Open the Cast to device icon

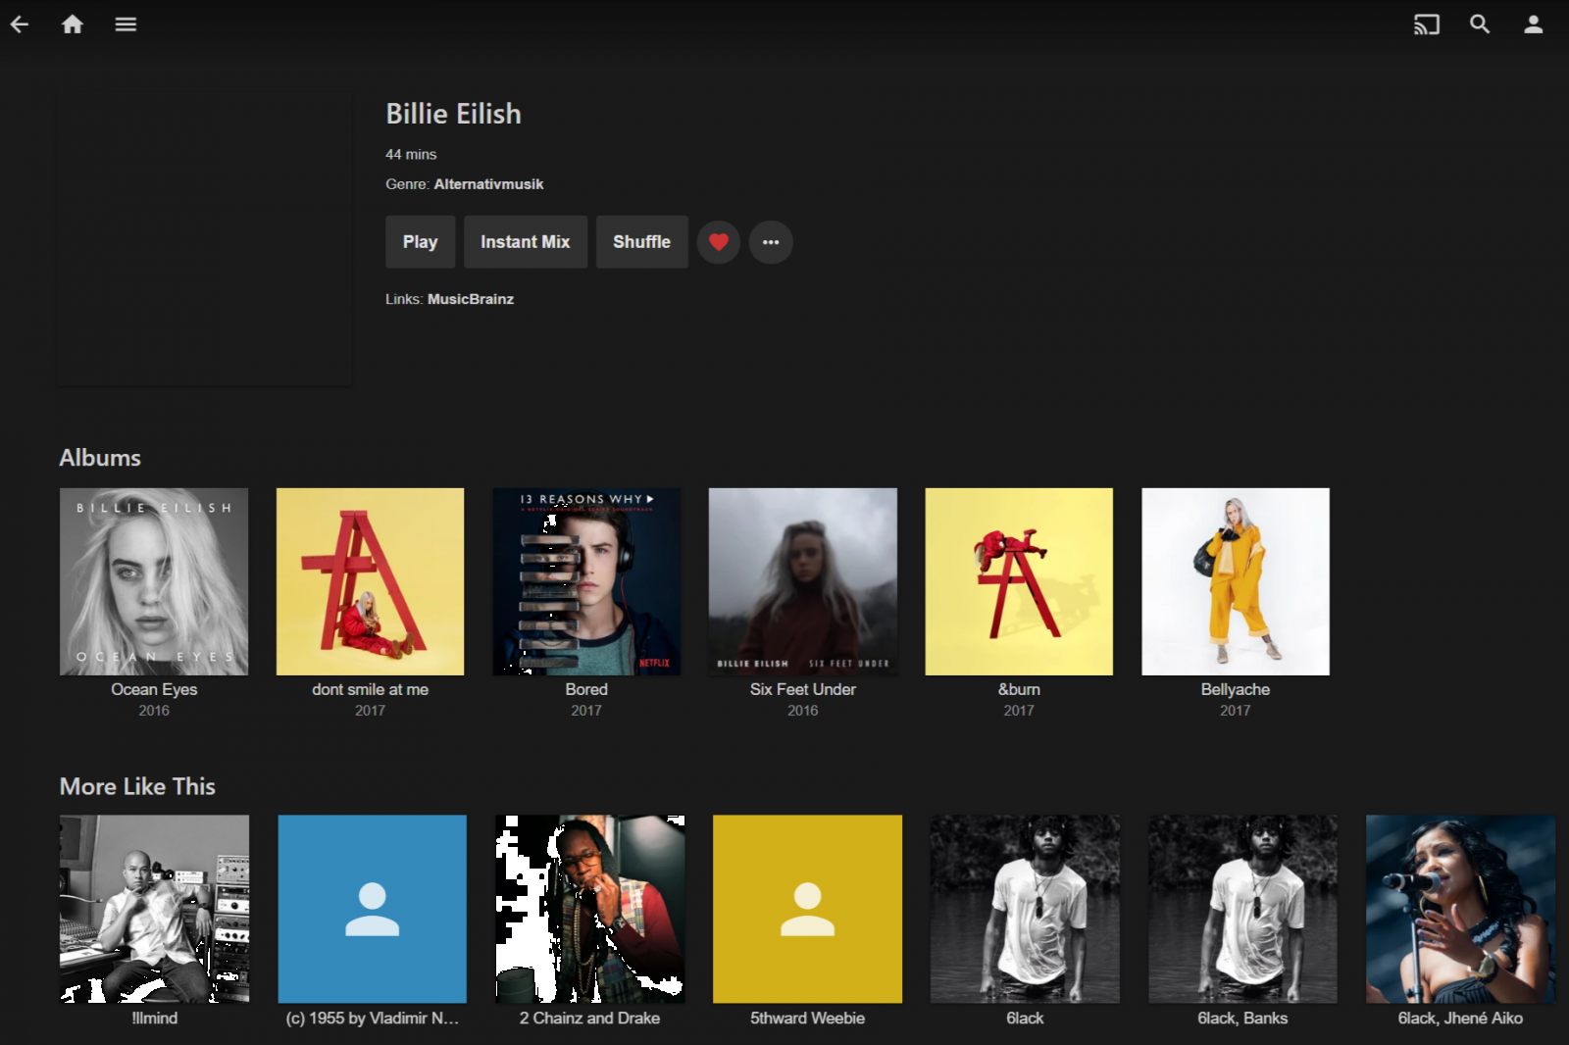[x=1427, y=25]
